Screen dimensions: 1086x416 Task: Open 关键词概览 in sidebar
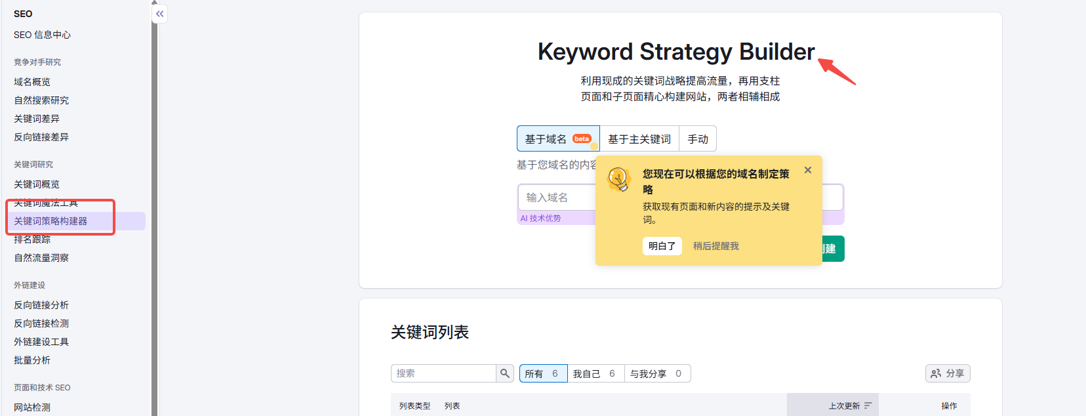click(x=37, y=184)
